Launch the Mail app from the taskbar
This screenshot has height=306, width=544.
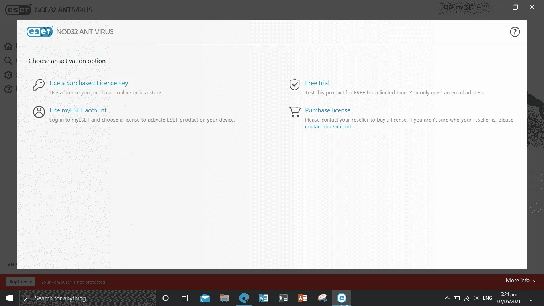click(205, 298)
